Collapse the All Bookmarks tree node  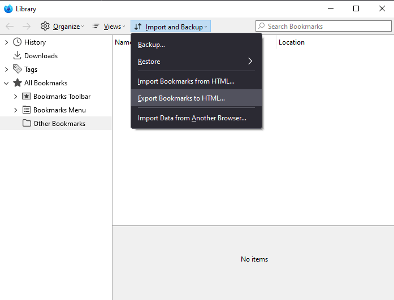(x=6, y=83)
